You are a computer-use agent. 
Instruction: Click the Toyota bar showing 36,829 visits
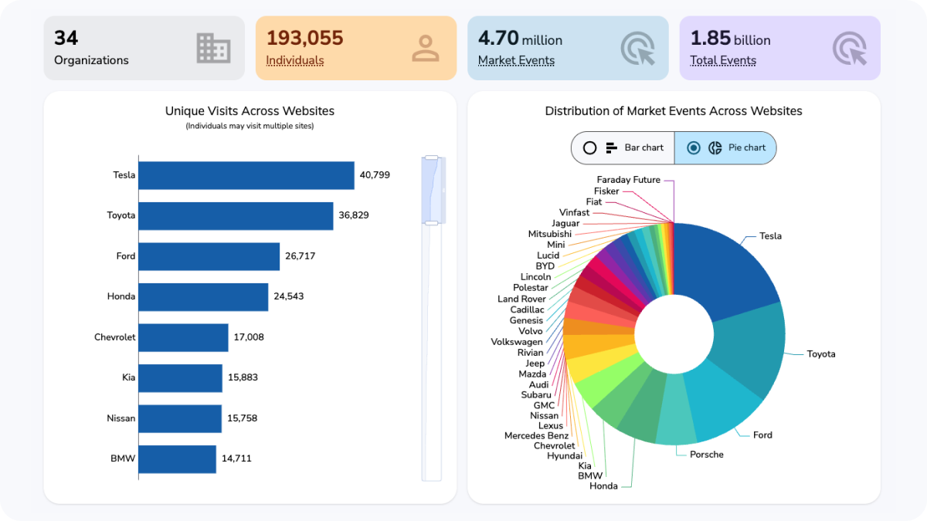[236, 215]
